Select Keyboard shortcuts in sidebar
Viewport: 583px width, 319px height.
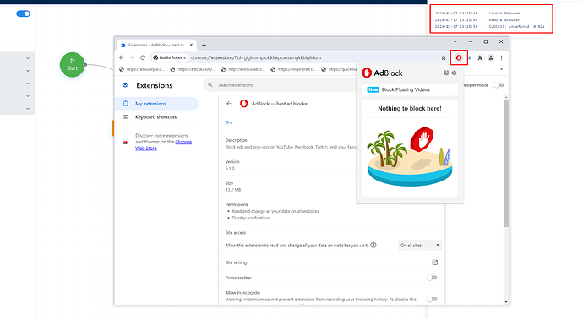[156, 117]
